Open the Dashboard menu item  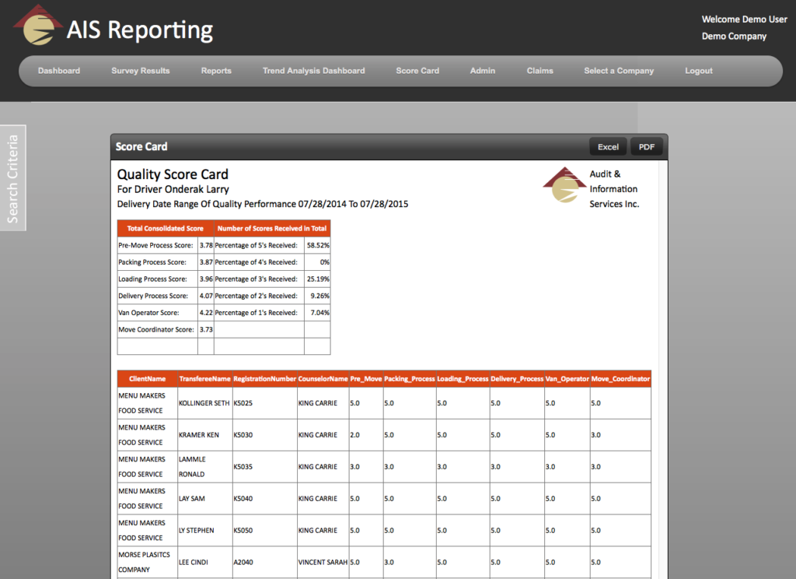point(59,71)
